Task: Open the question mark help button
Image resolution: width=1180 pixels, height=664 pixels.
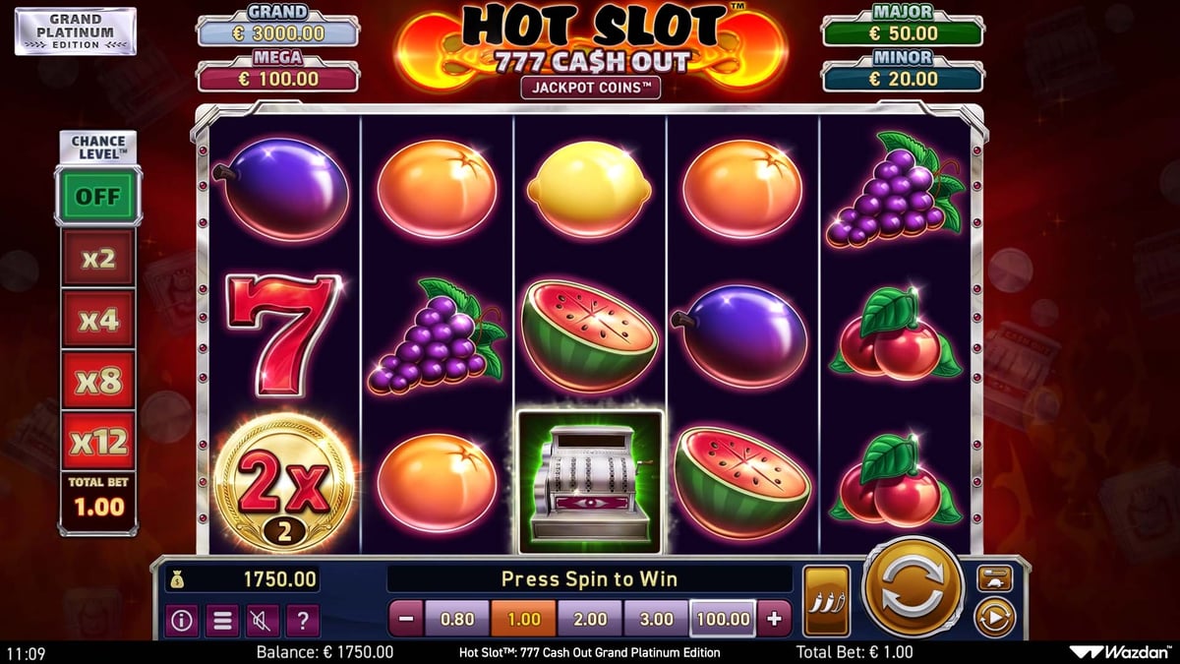Action: pos(303,620)
